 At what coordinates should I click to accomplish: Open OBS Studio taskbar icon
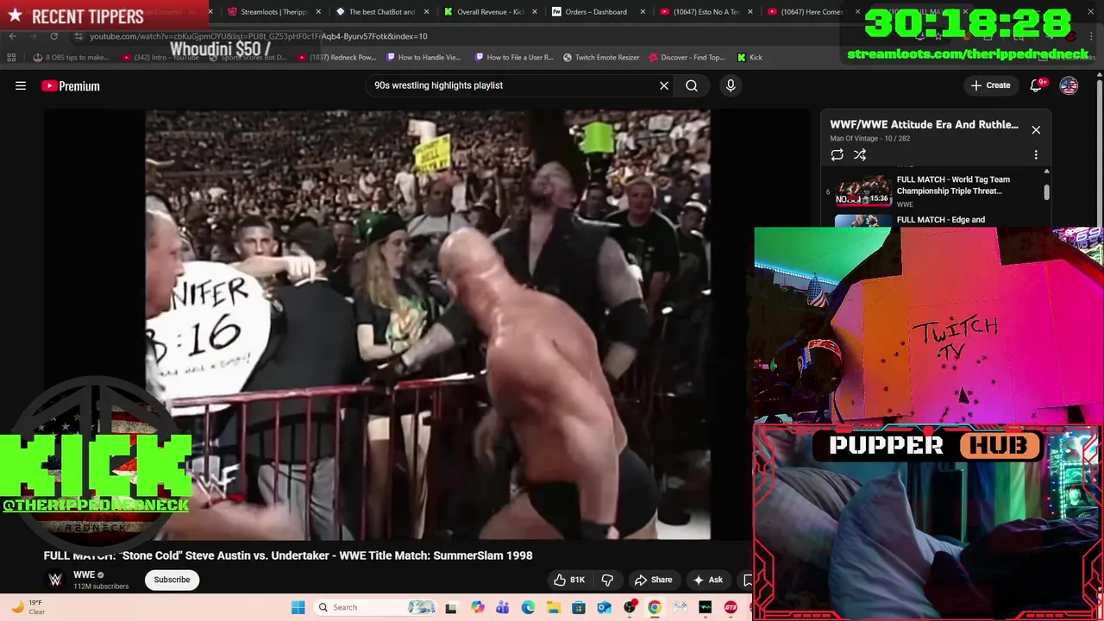click(x=630, y=607)
